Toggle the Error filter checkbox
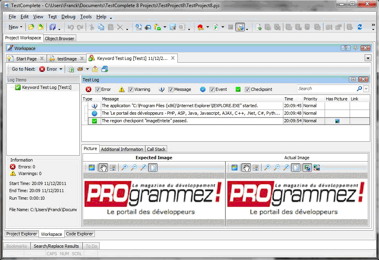 click(x=98, y=89)
